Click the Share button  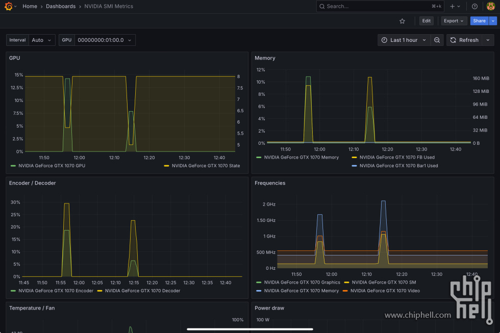click(x=479, y=21)
